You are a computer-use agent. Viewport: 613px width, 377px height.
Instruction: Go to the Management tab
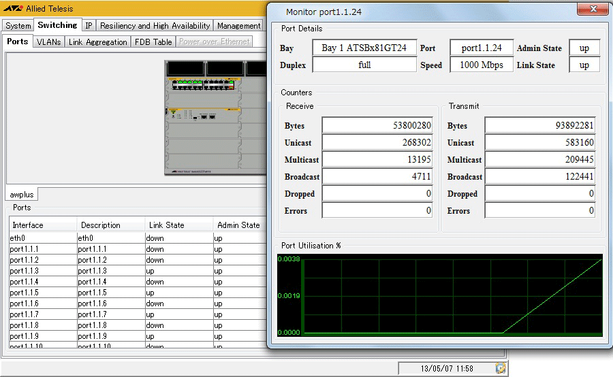(238, 26)
